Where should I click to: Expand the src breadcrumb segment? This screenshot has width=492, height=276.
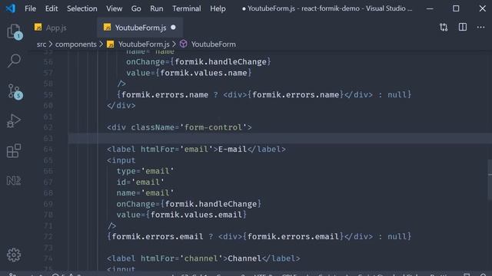point(42,44)
